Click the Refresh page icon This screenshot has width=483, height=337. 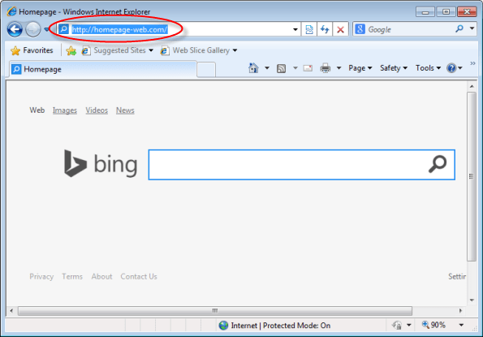tap(325, 29)
